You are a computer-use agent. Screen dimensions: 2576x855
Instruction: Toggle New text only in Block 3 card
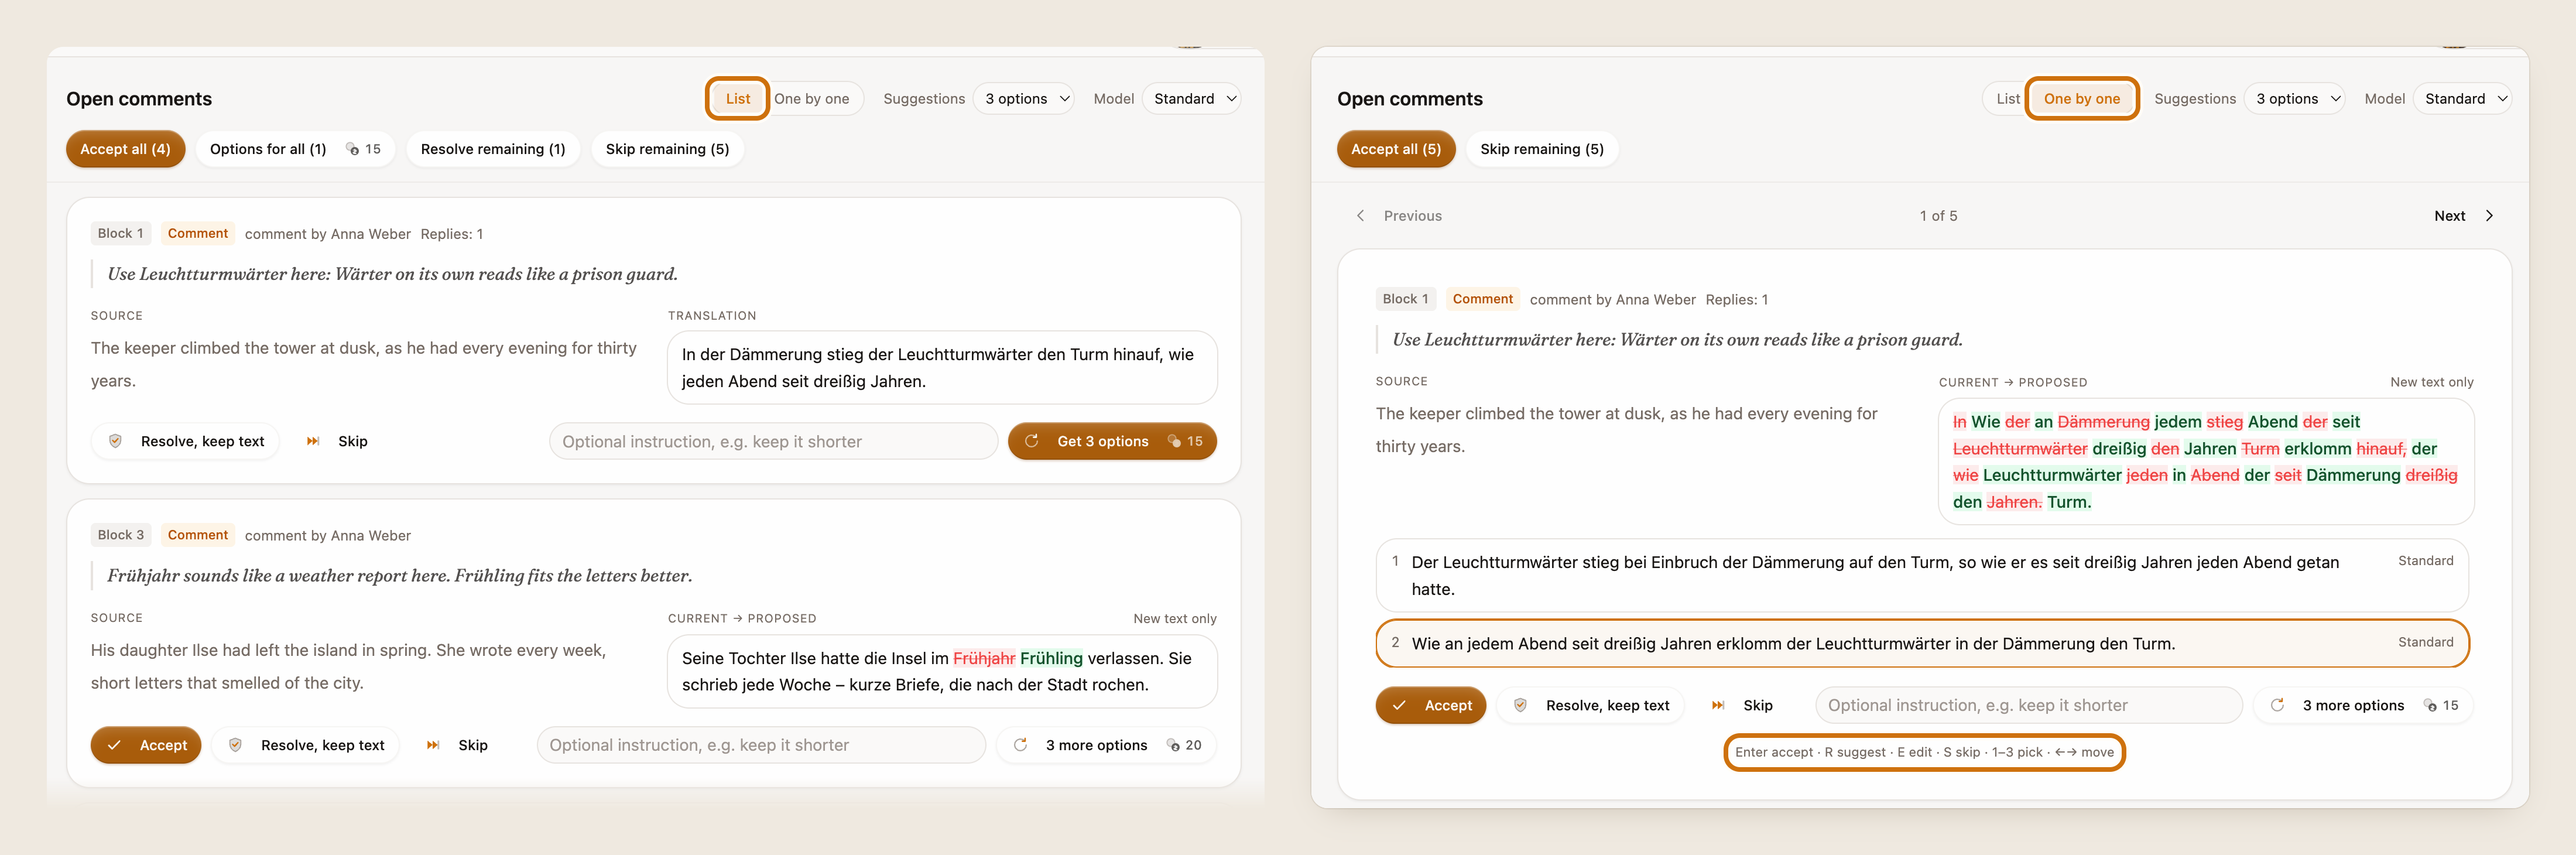[x=1174, y=618]
